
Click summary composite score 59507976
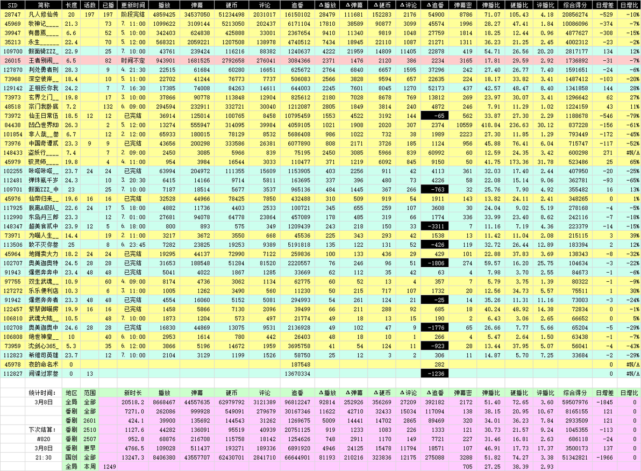[x=575, y=402]
